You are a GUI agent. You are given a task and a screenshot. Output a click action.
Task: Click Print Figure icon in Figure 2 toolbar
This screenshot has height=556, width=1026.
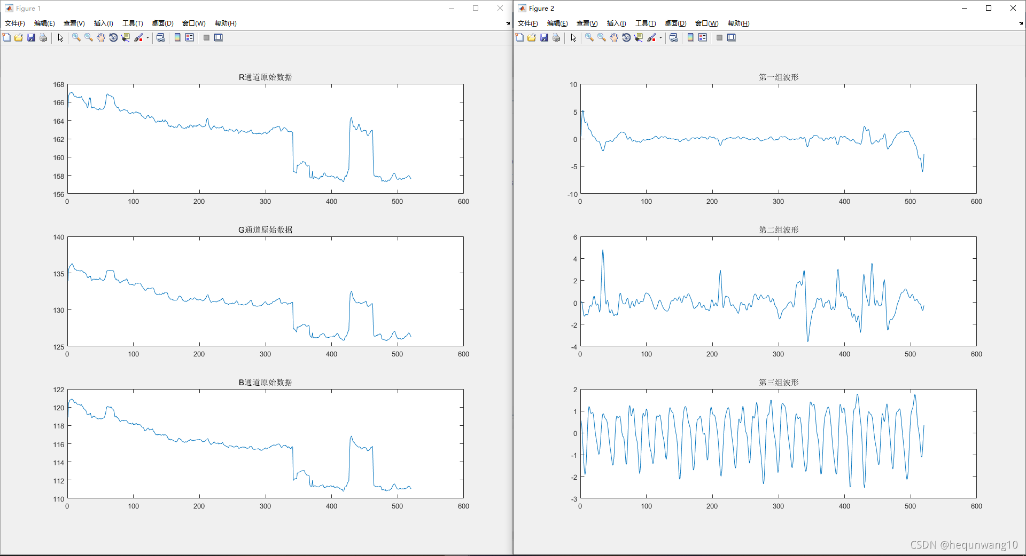pos(556,37)
